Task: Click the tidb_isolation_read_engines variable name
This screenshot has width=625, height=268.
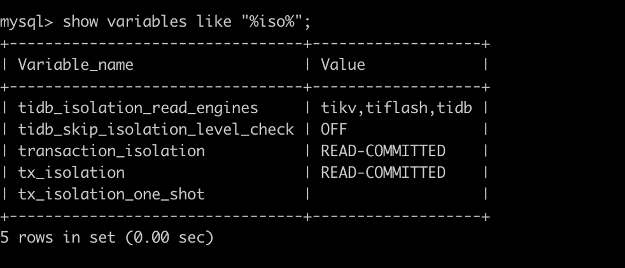Action: pos(138,108)
